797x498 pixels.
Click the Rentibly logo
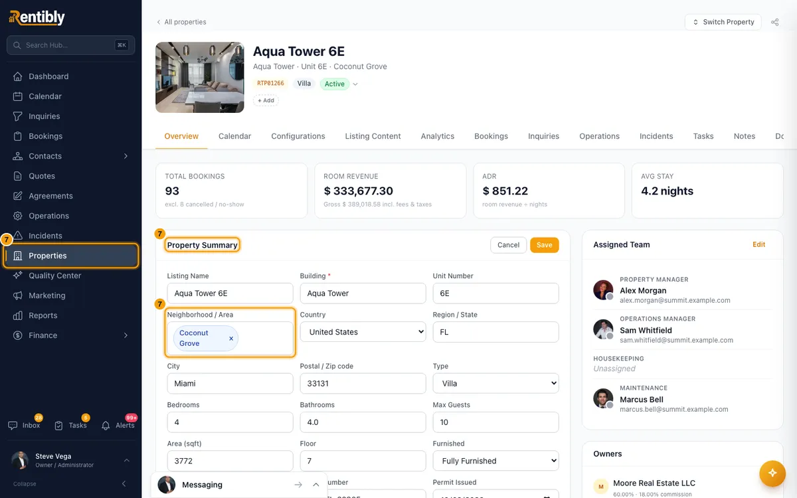[x=37, y=18]
